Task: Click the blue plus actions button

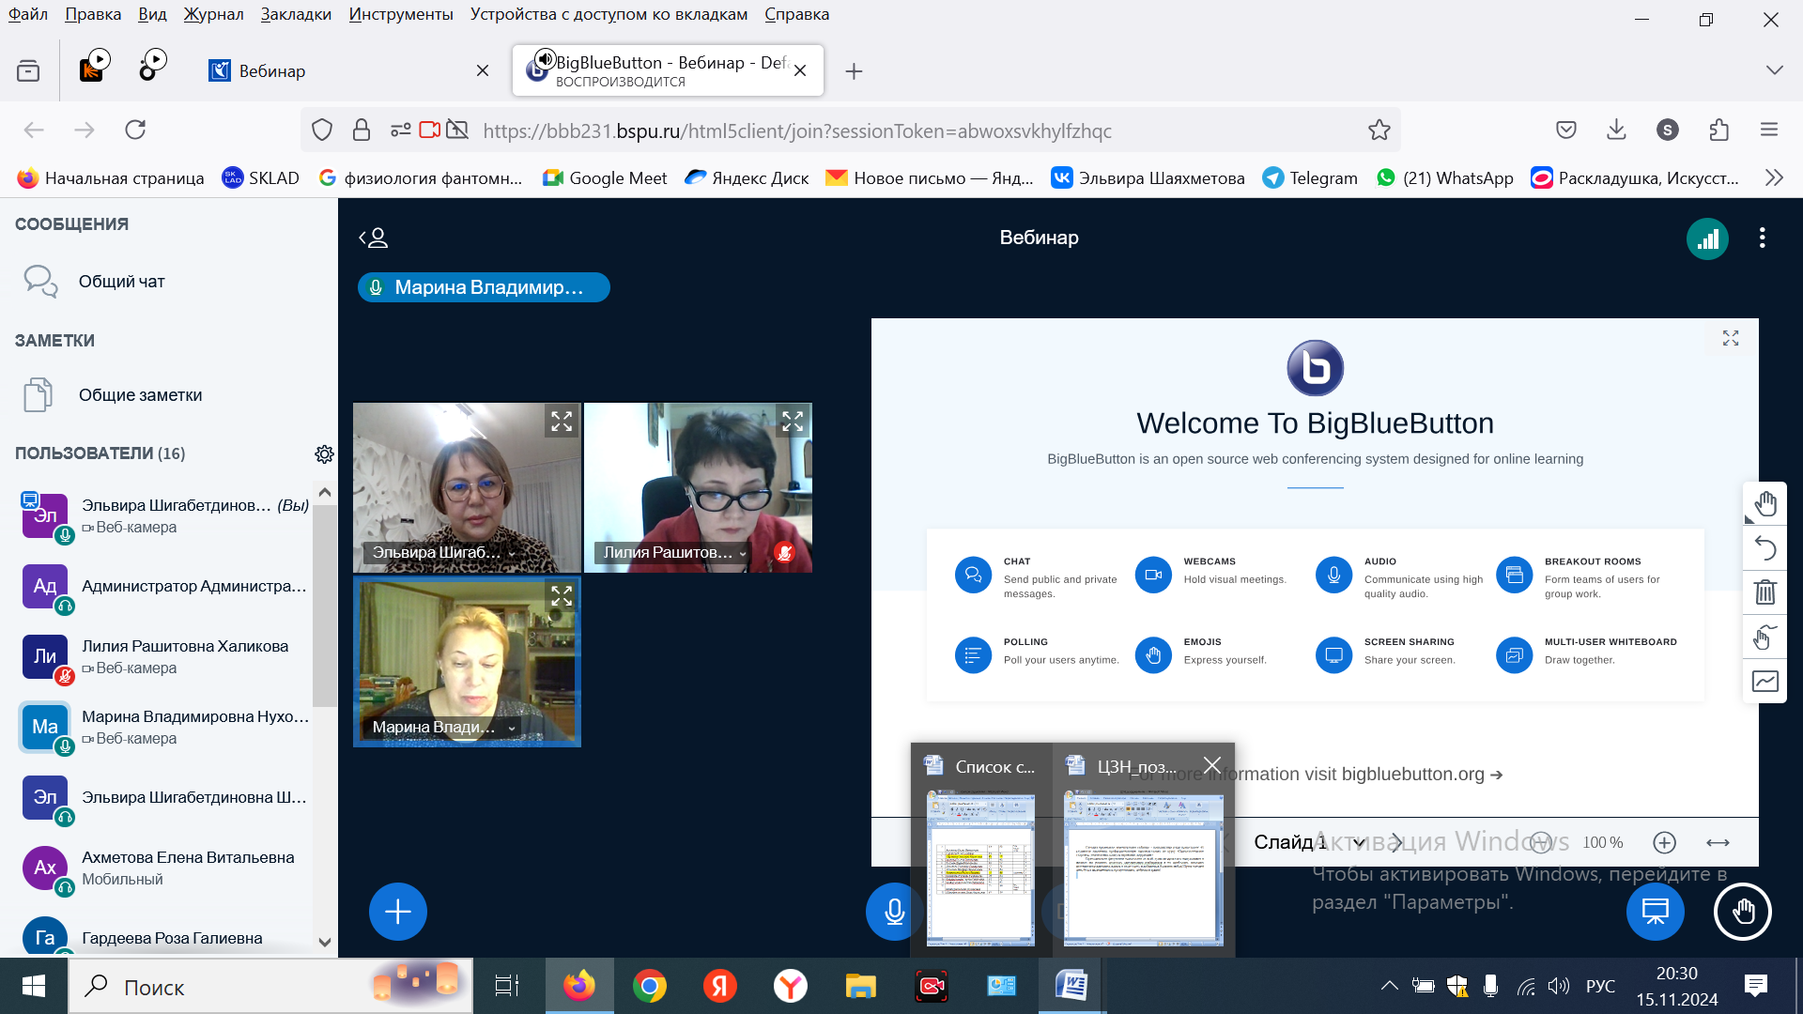Action: pos(397,912)
